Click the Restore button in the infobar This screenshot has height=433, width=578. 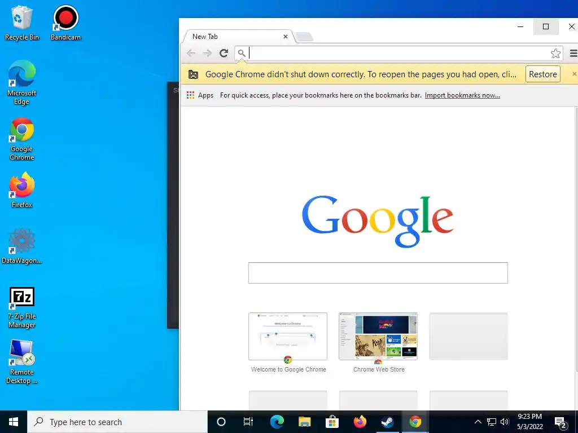[x=542, y=74]
